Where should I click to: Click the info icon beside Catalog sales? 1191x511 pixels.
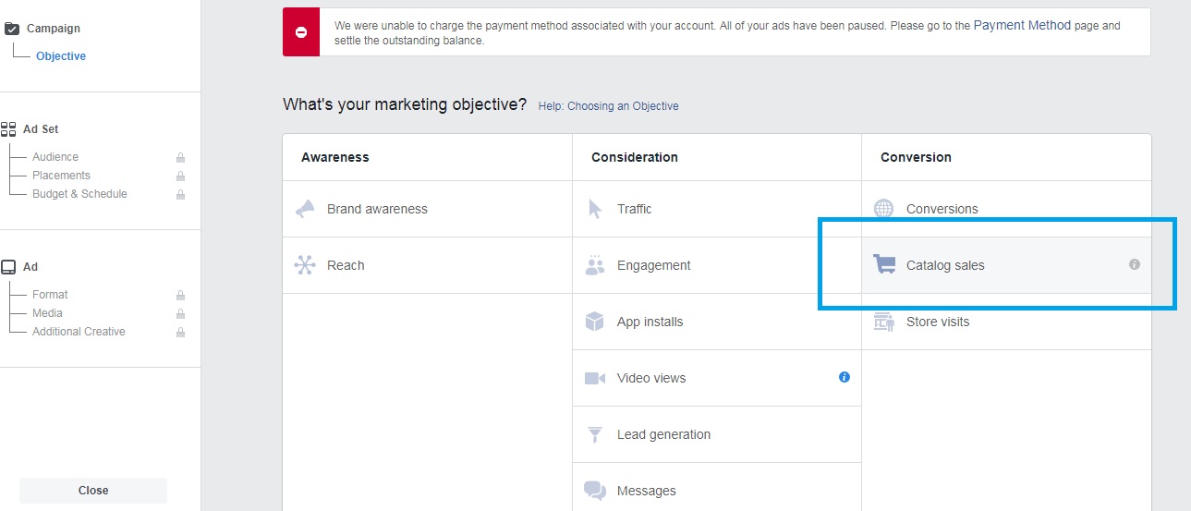1135,264
